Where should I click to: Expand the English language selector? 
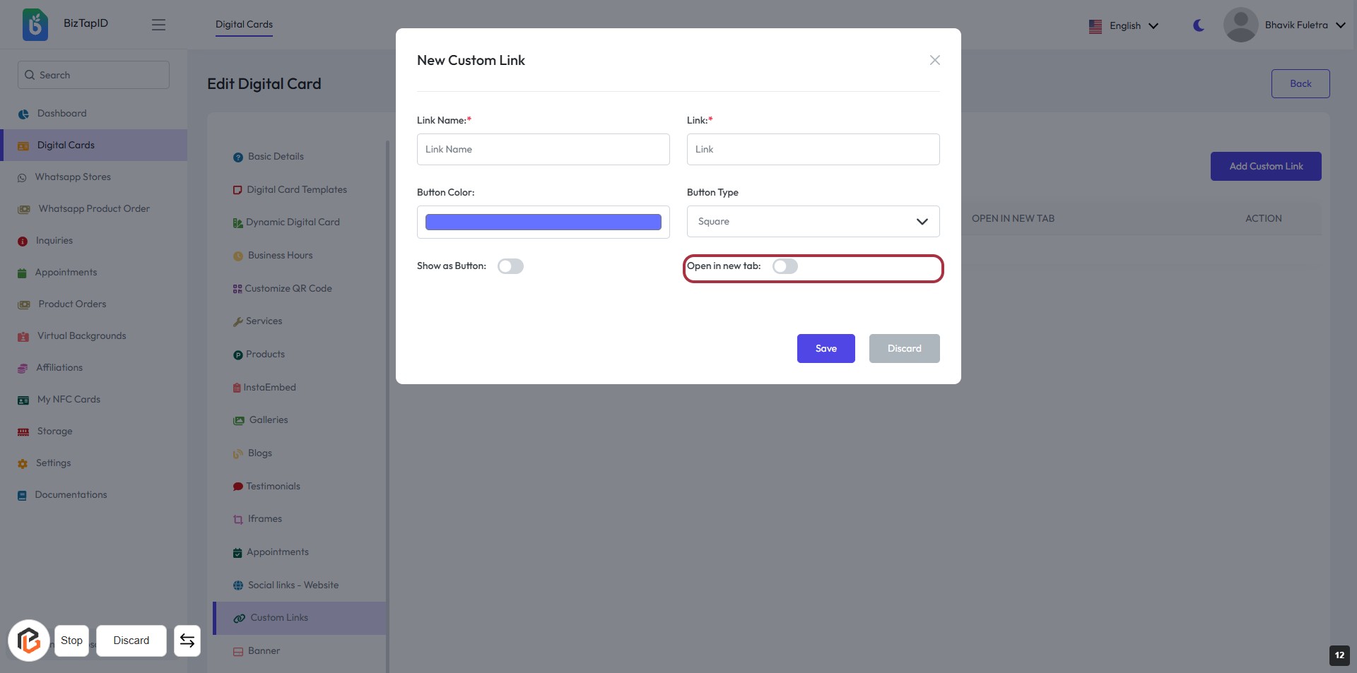coord(1124,25)
